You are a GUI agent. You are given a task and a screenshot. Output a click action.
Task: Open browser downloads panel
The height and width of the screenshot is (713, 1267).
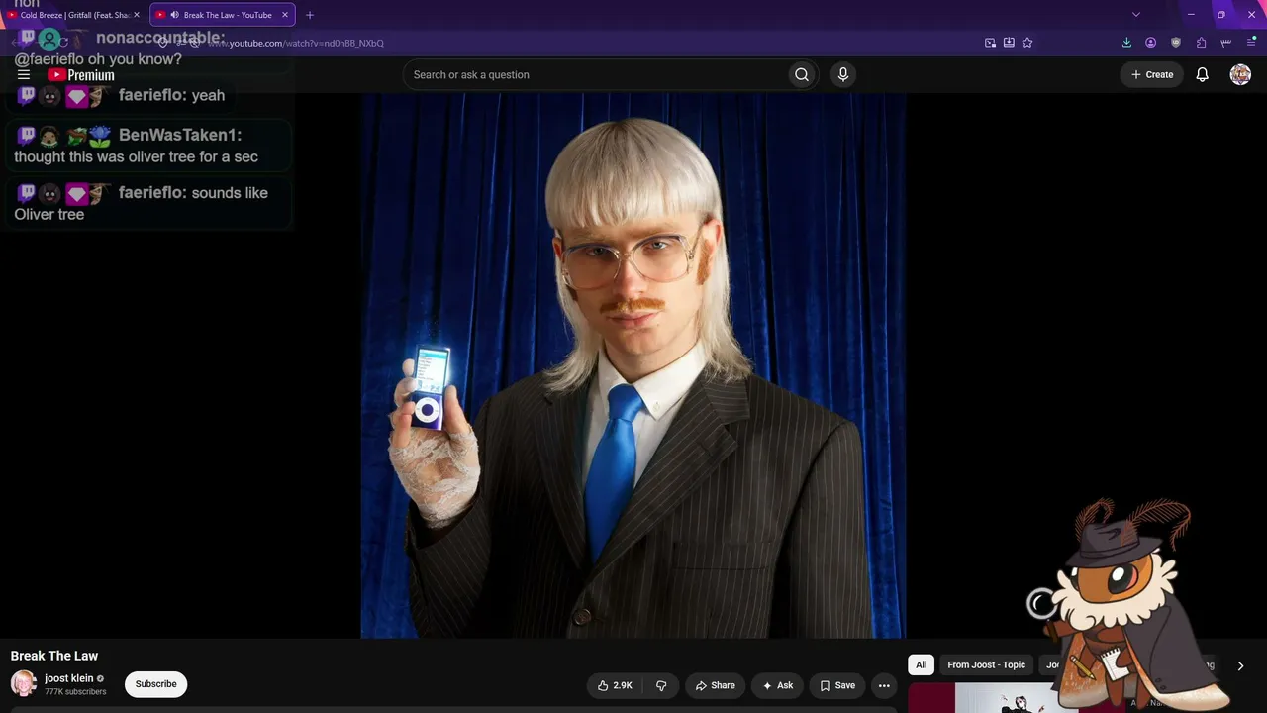coord(1126,43)
